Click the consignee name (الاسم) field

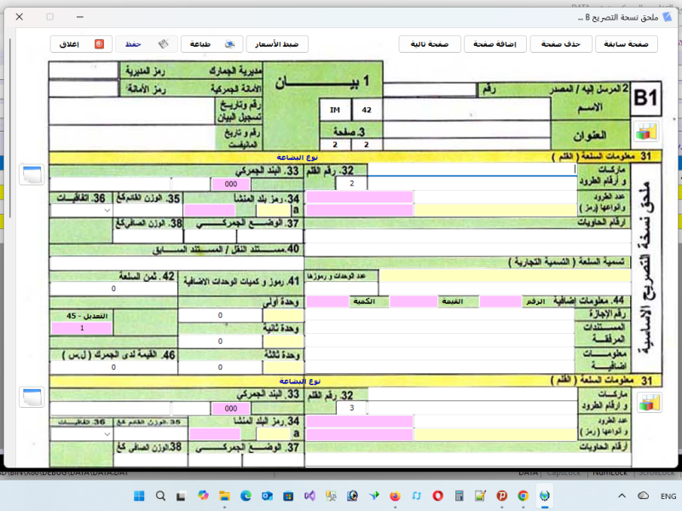[466, 109]
